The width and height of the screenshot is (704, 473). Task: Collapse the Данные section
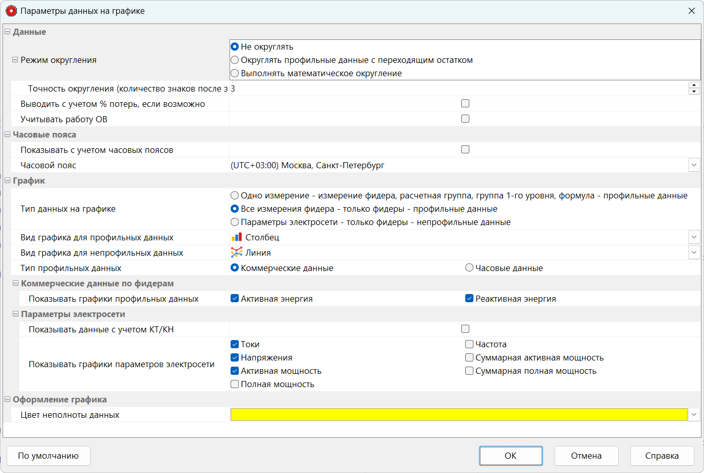[x=7, y=32]
